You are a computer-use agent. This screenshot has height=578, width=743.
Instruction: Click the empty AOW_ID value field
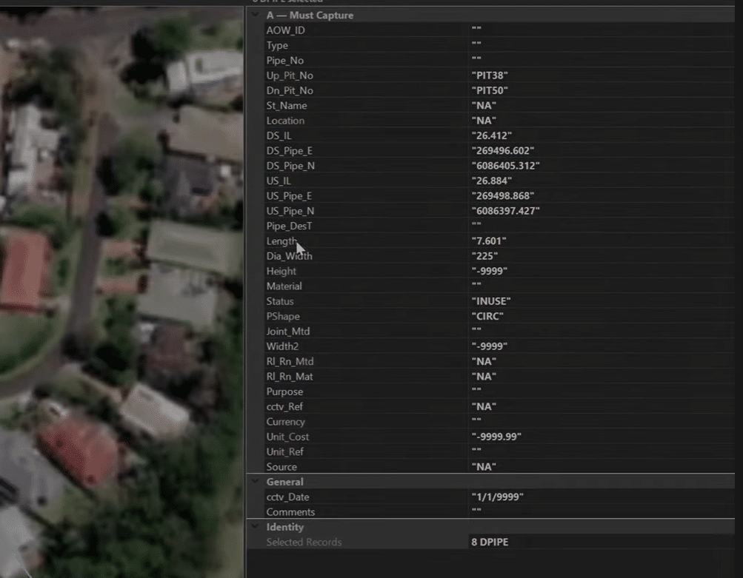(x=602, y=30)
